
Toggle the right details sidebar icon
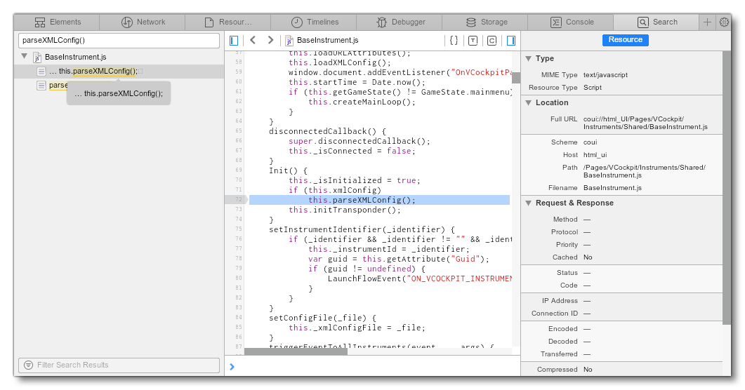510,40
